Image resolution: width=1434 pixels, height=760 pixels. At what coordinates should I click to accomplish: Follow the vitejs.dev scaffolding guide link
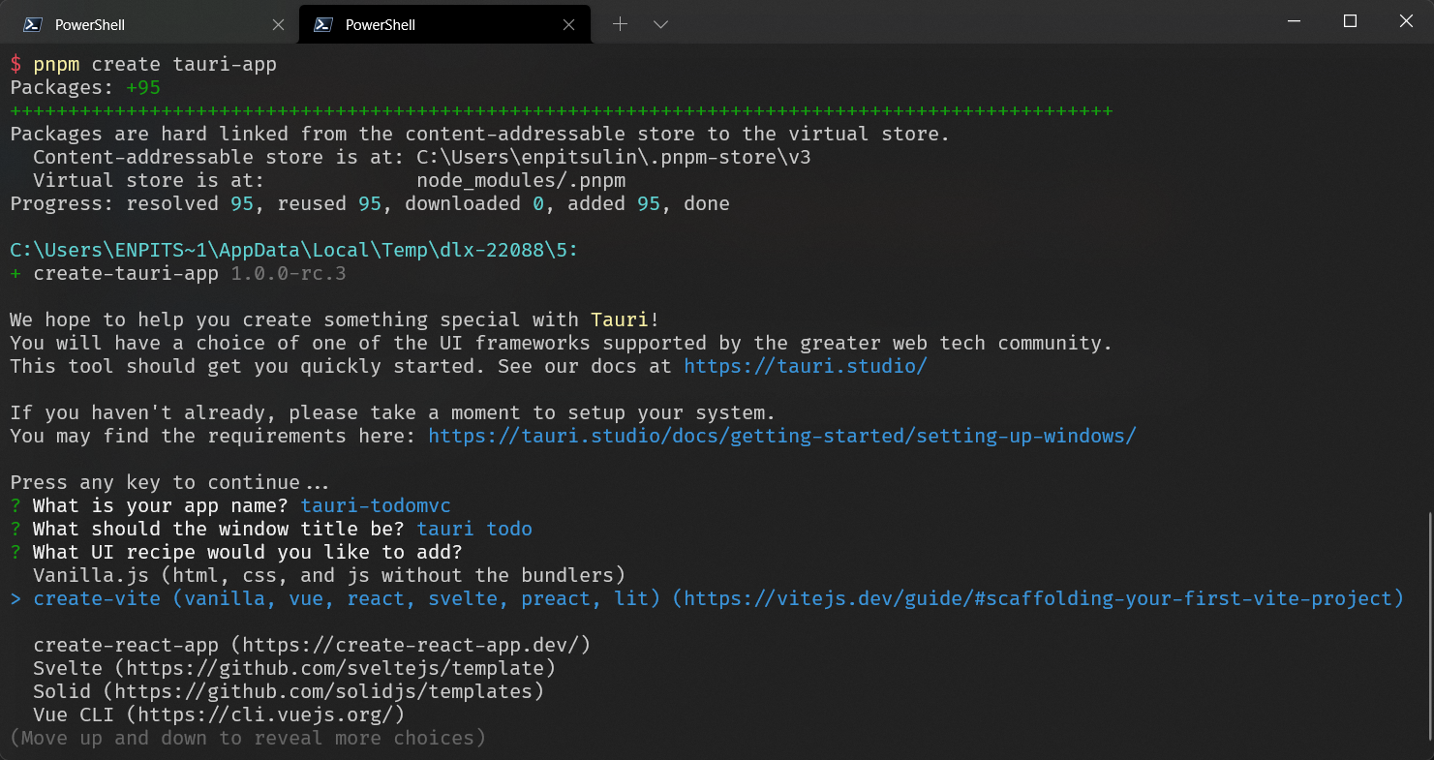point(1038,598)
